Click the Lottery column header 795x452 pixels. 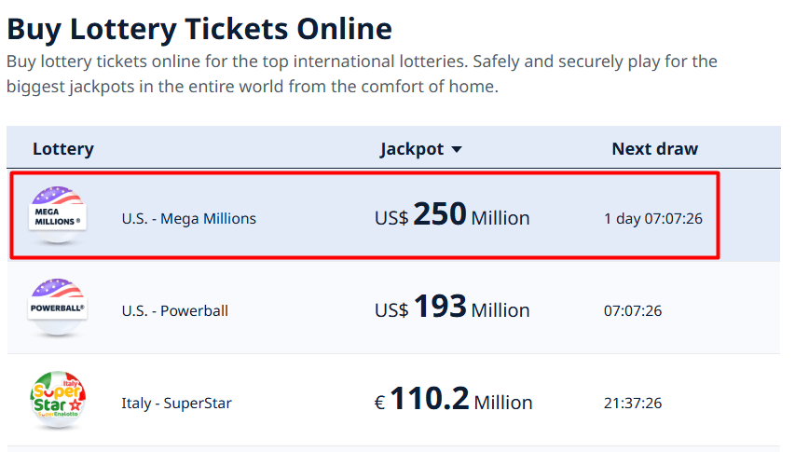[x=63, y=149]
